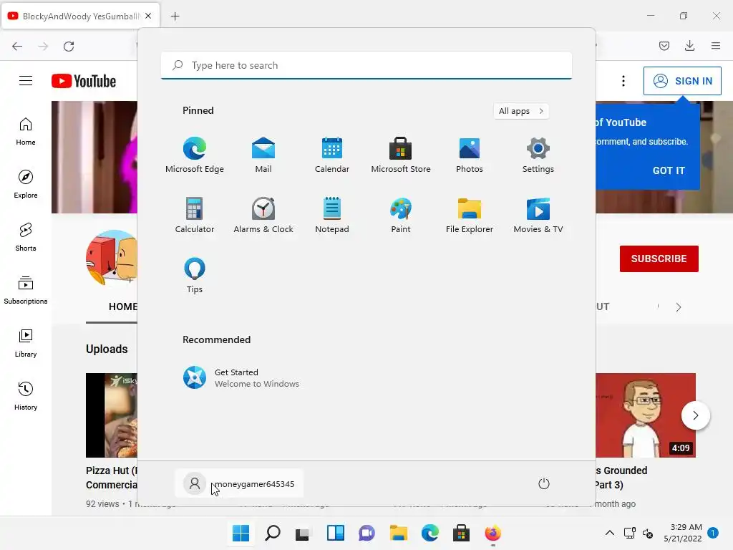
Task: Focus the Type here to search field
Action: coord(366,65)
